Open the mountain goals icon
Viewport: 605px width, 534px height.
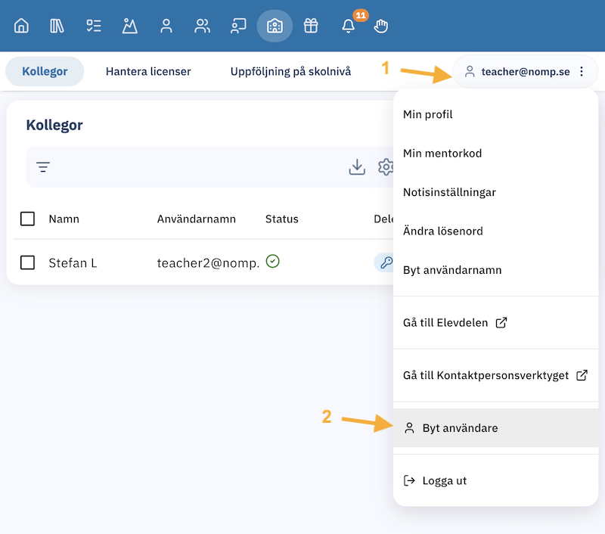click(129, 26)
